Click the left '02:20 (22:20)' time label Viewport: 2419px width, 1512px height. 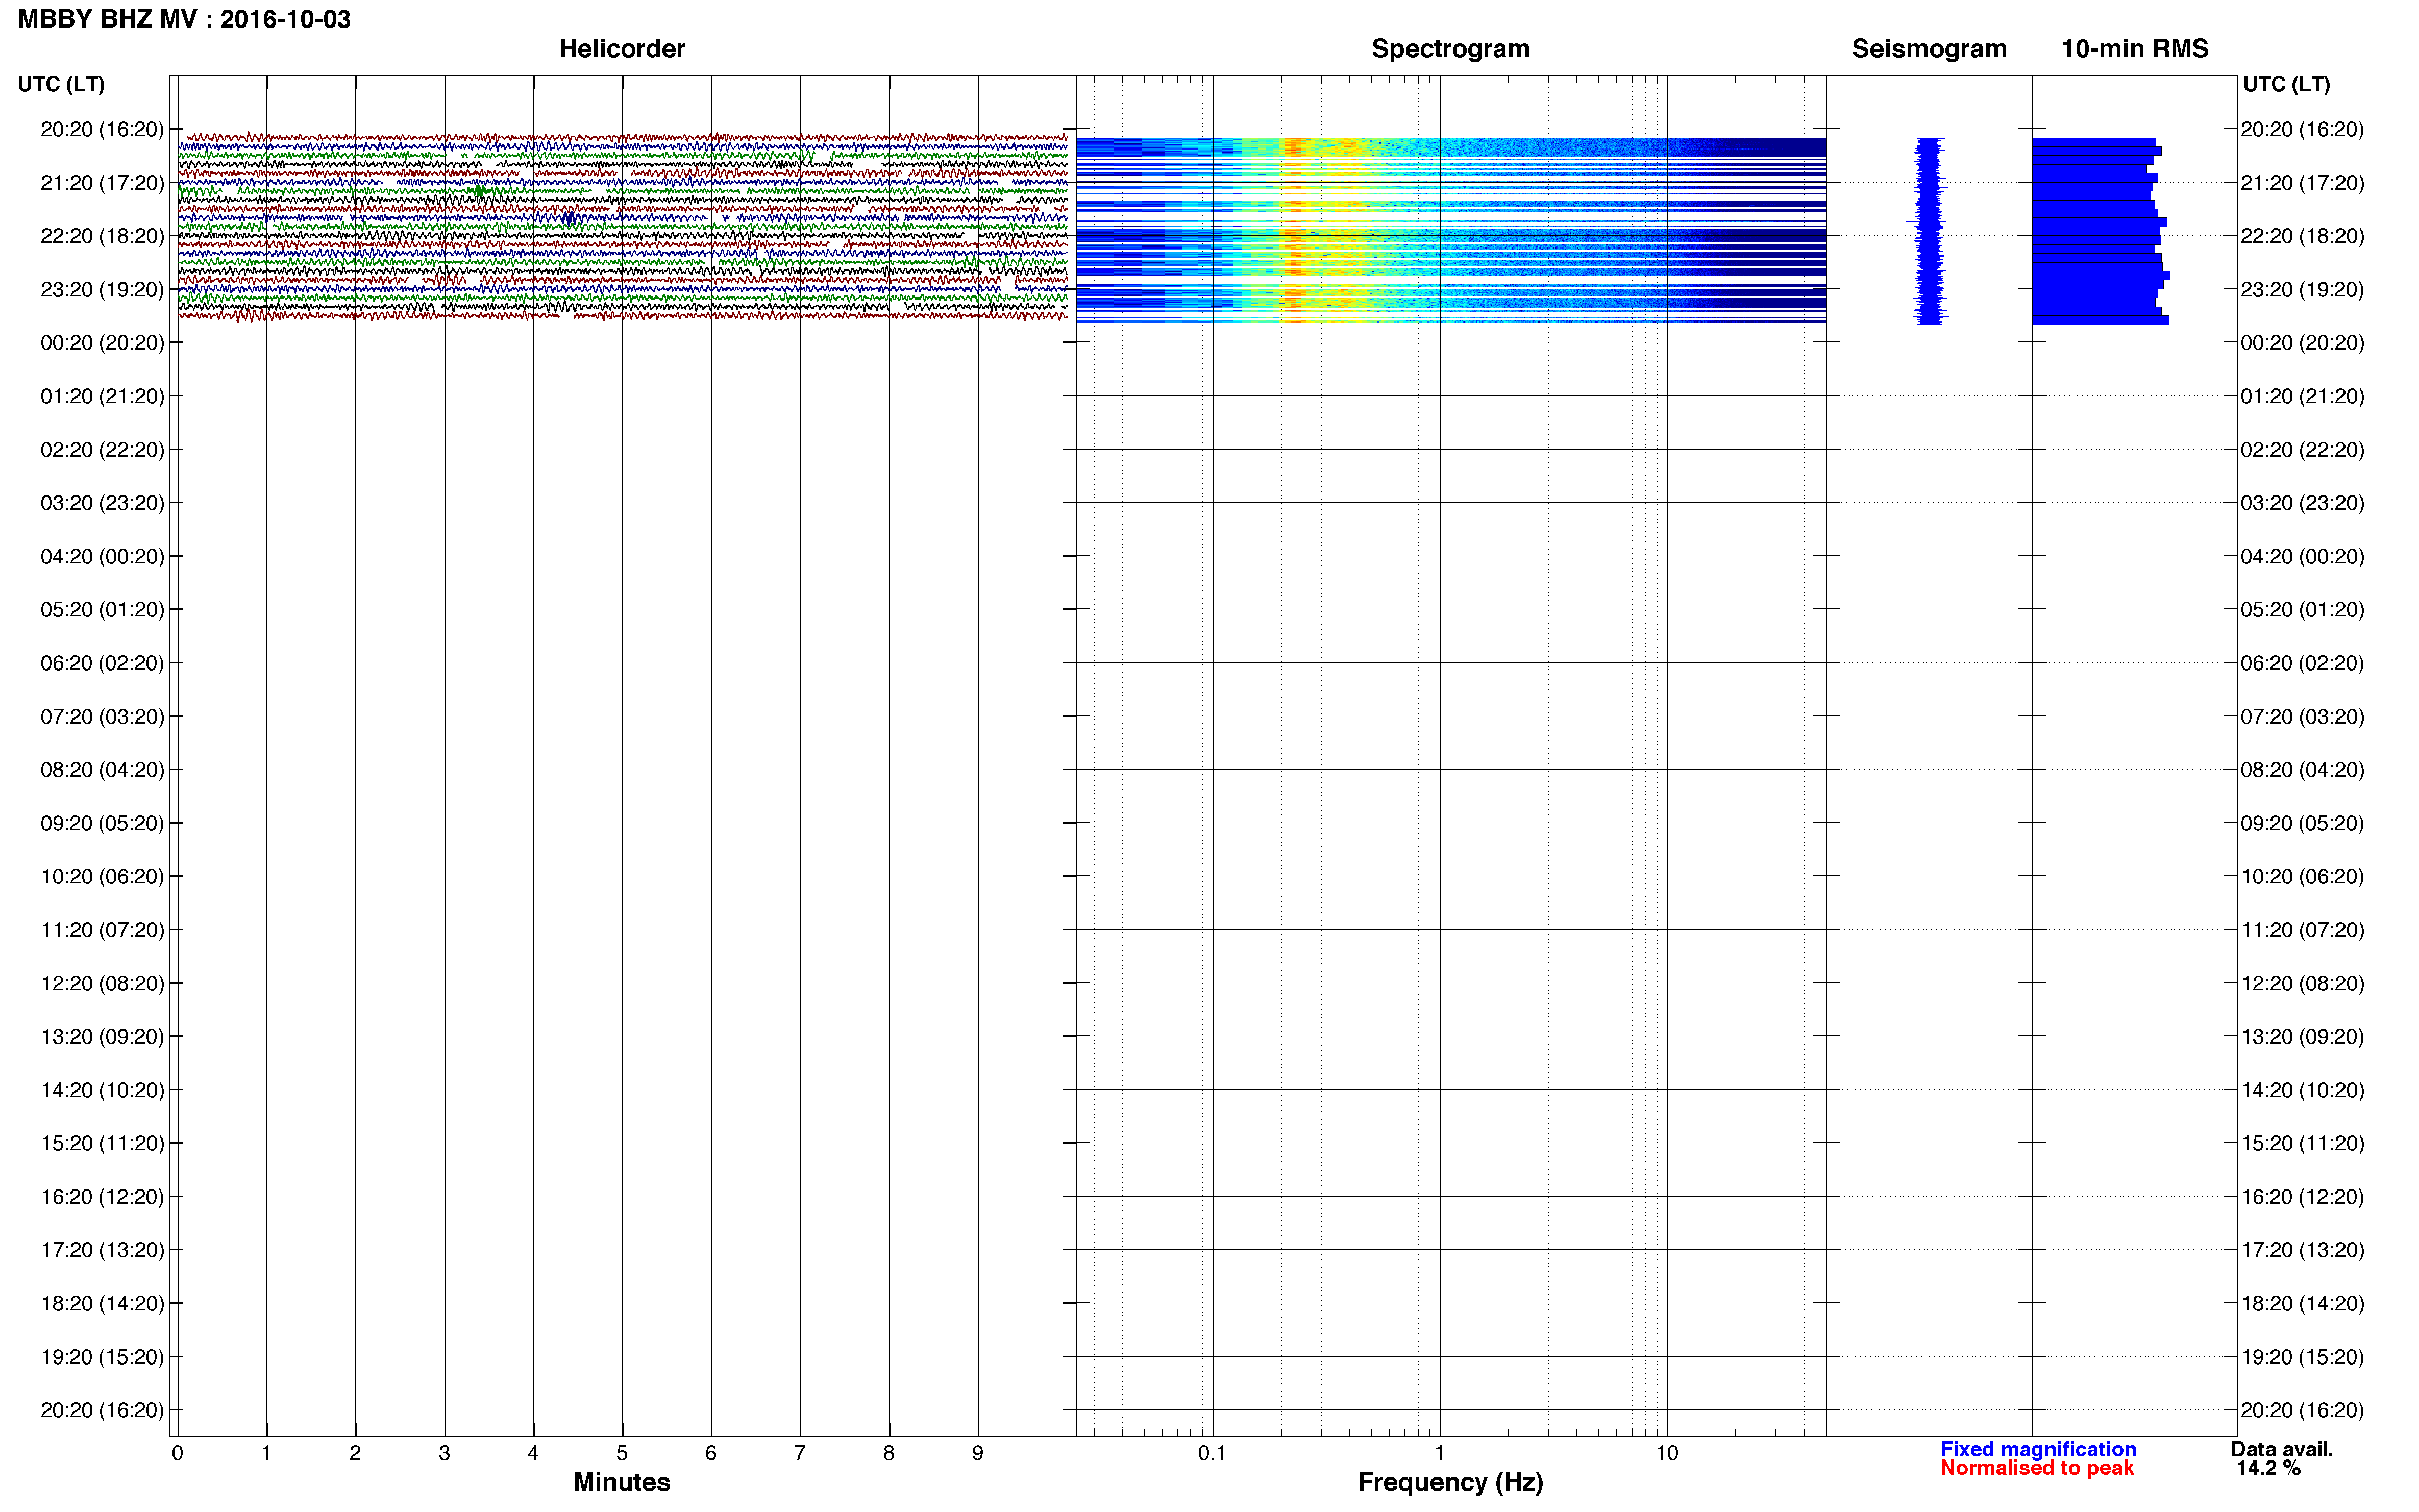coord(102,449)
